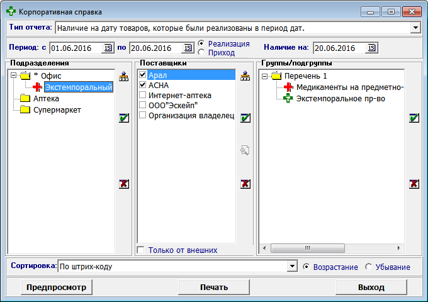428x302 pixels.
Task: Select the Экстемпоральное пр-во group item
Action: 341,99
